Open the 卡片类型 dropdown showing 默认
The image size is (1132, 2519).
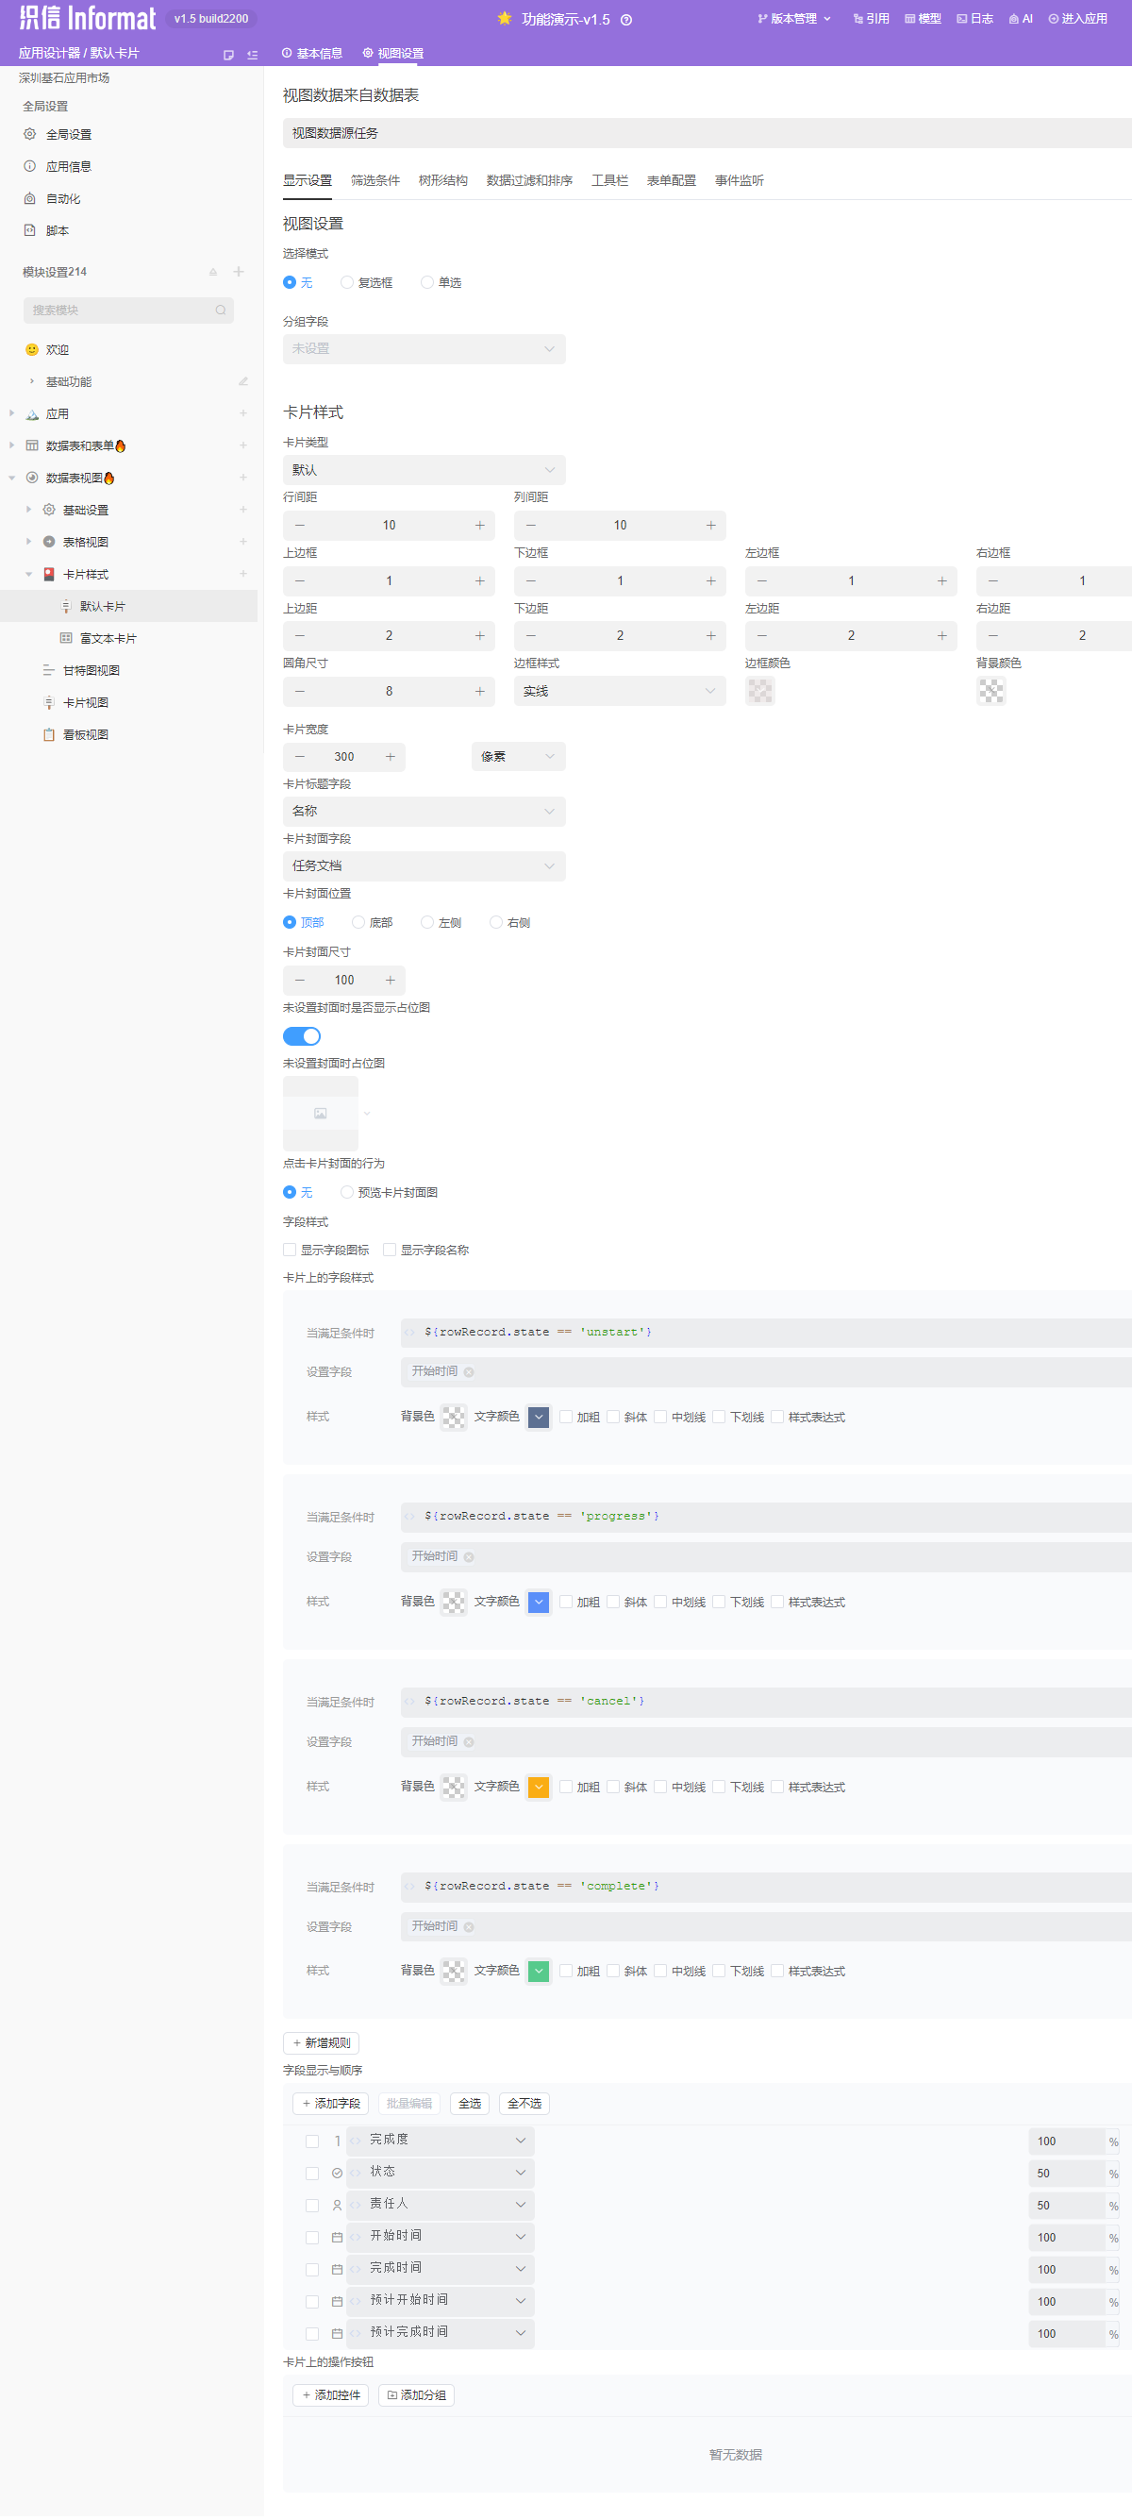point(424,470)
